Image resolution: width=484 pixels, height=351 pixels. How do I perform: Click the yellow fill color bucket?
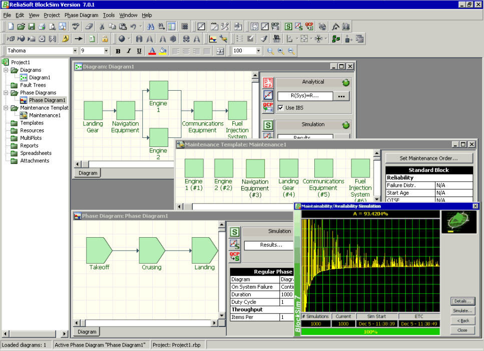coord(163,51)
